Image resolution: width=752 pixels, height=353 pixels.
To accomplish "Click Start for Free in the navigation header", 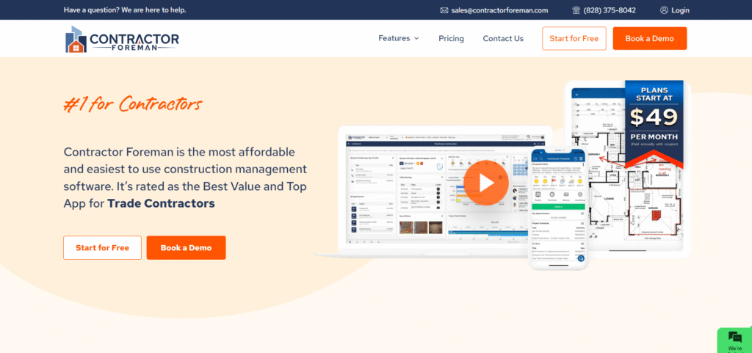I will pyautogui.click(x=574, y=38).
